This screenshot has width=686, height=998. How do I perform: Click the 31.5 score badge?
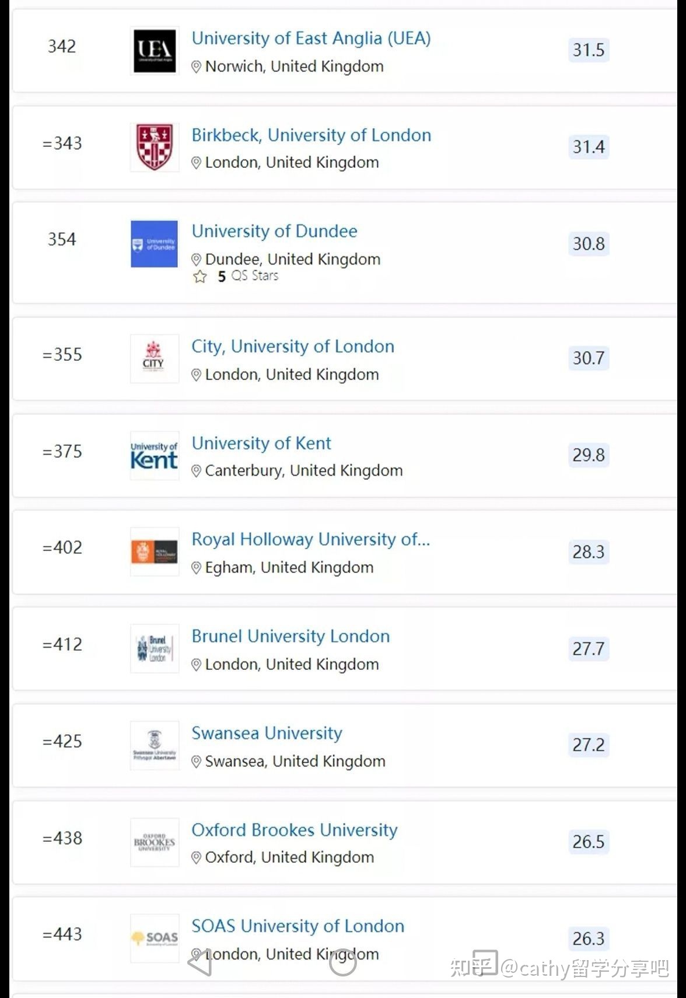pyautogui.click(x=589, y=50)
